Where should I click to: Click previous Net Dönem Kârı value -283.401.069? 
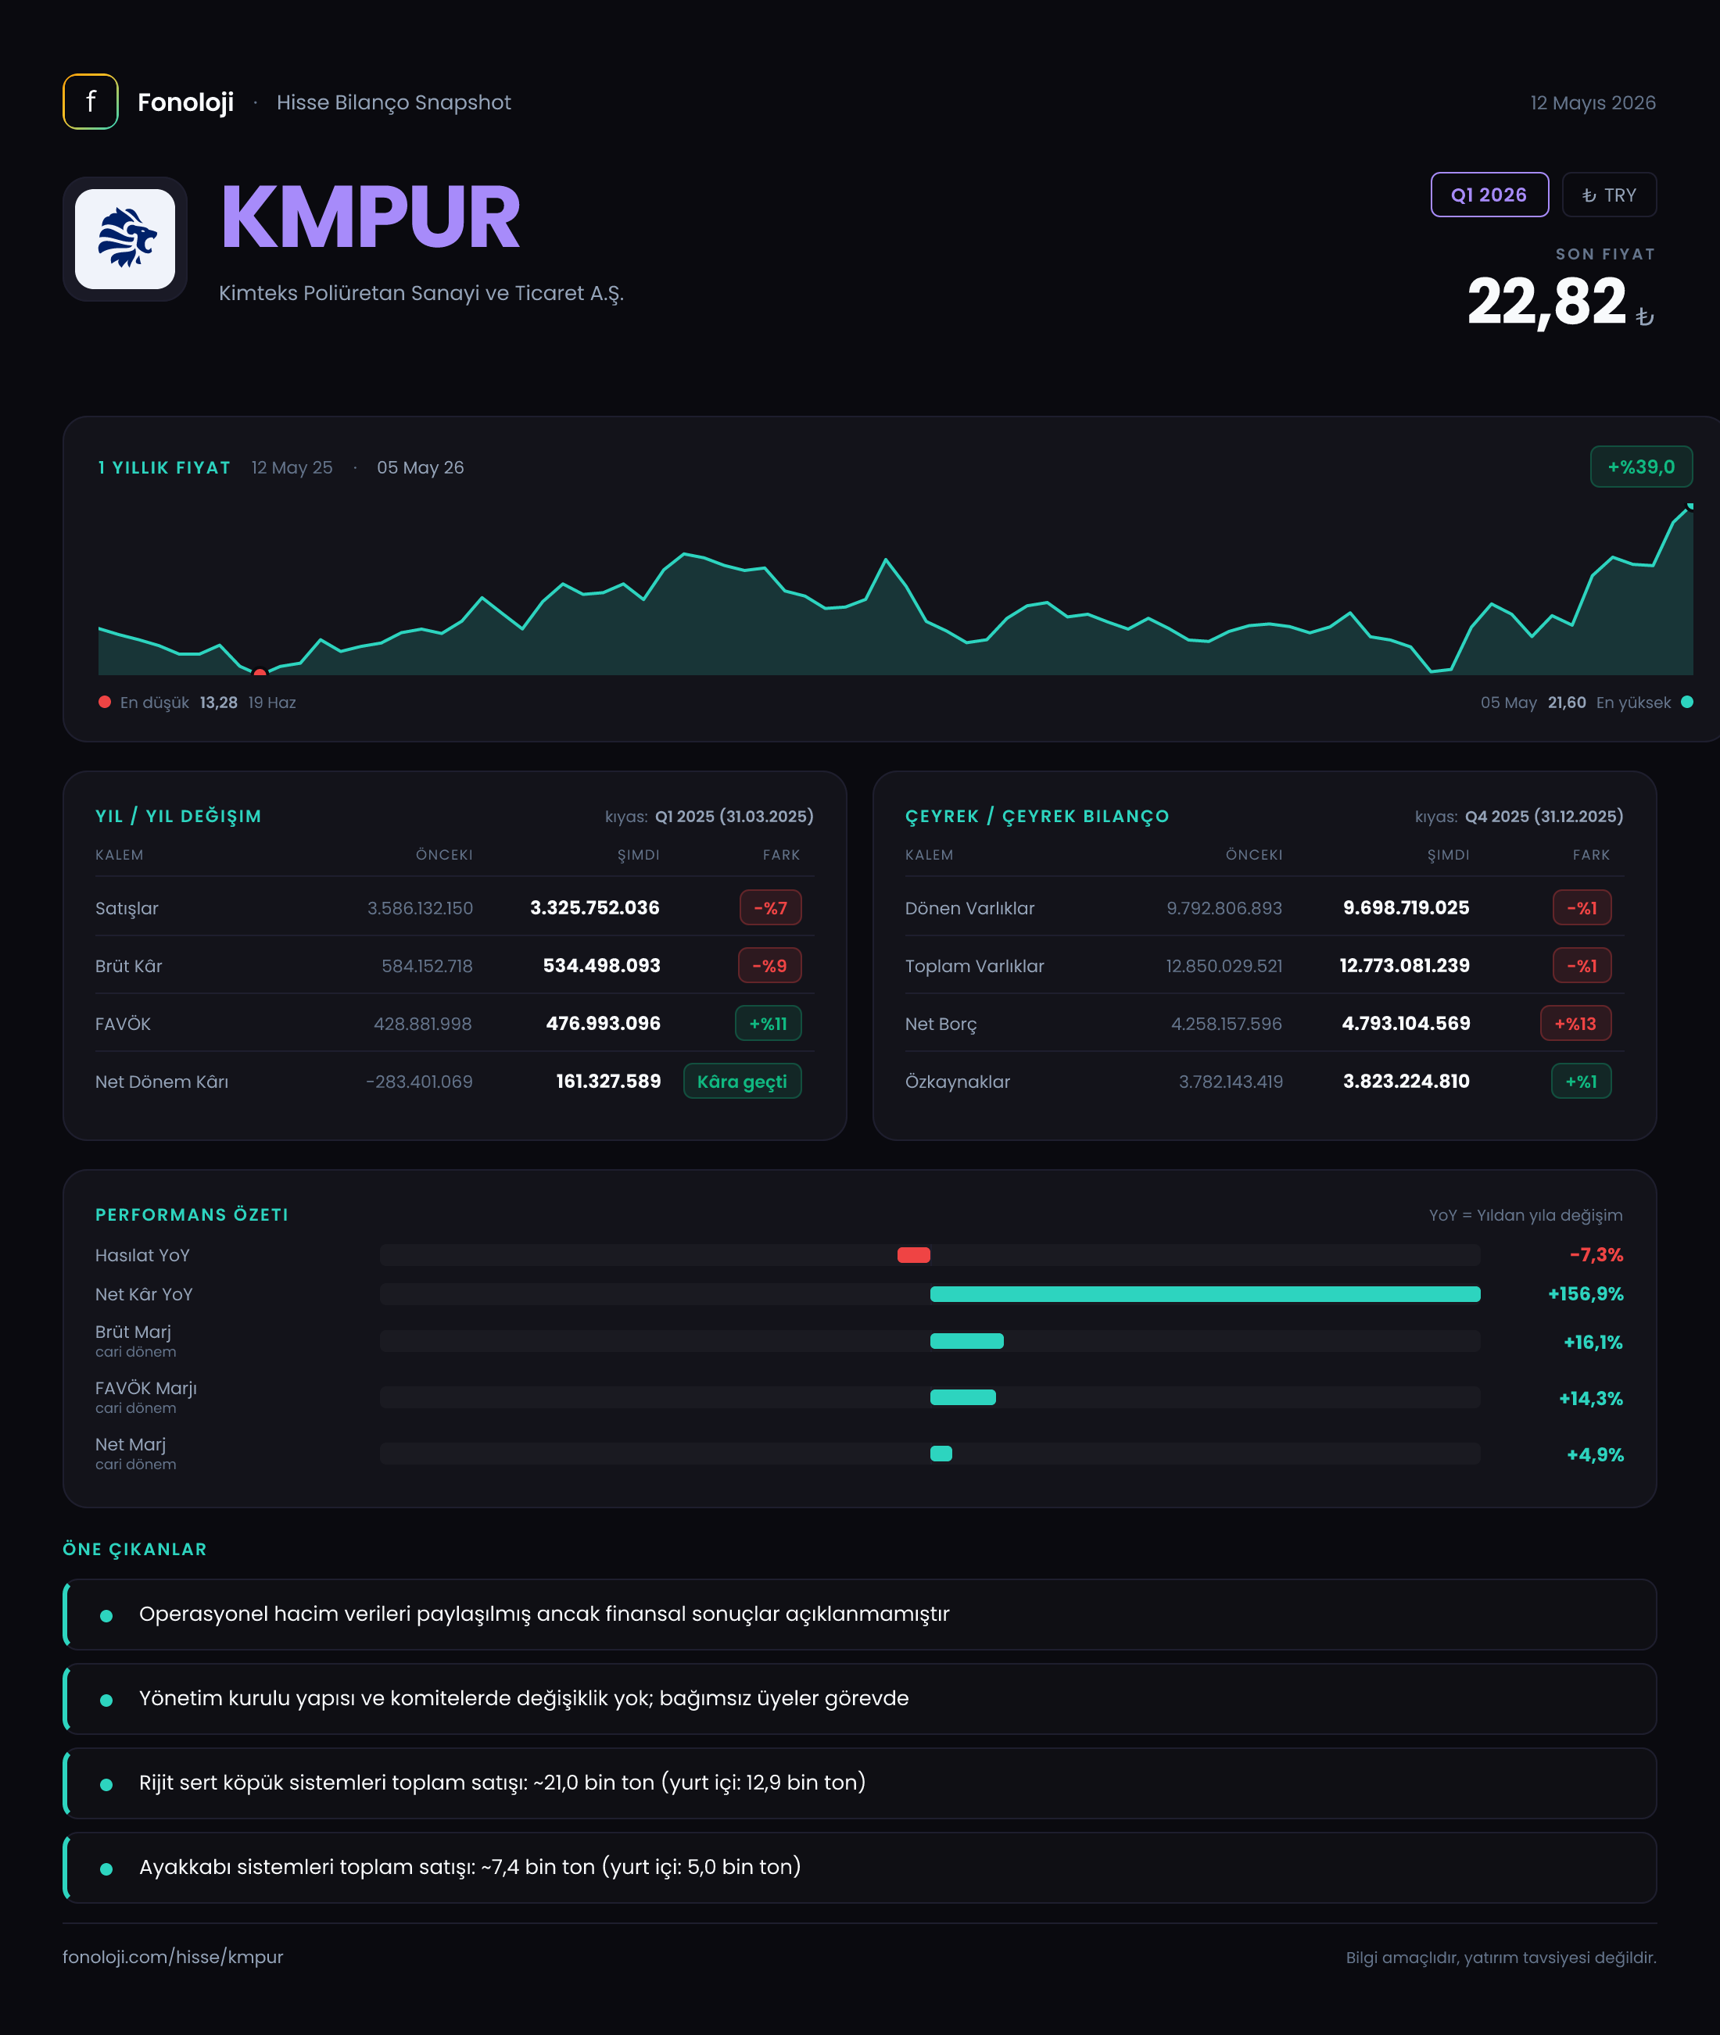click(419, 1081)
